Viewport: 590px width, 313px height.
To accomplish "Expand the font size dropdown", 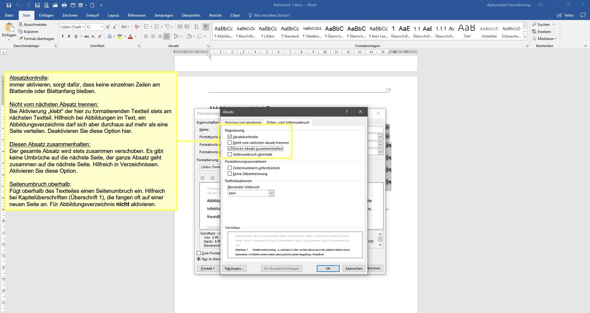I will coord(102,27).
